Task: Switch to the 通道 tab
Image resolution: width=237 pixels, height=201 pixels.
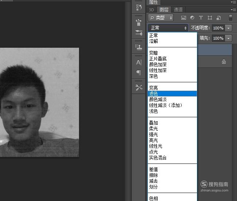Action: pyautogui.click(x=178, y=10)
